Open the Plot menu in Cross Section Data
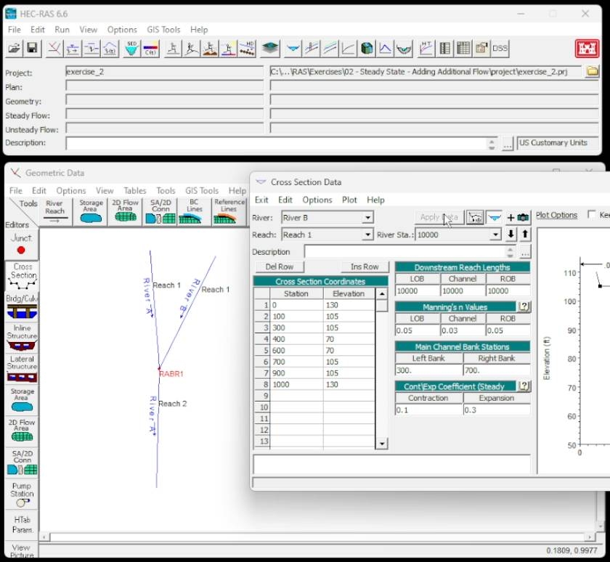 point(349,200)
